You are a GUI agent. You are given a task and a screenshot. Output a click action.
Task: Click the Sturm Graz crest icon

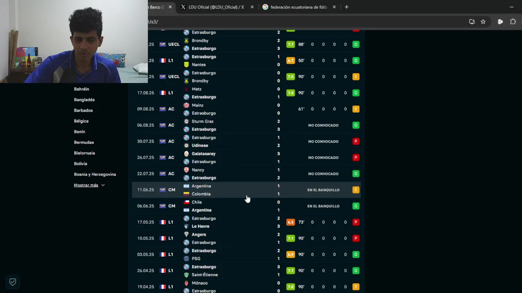coord(186,121)
